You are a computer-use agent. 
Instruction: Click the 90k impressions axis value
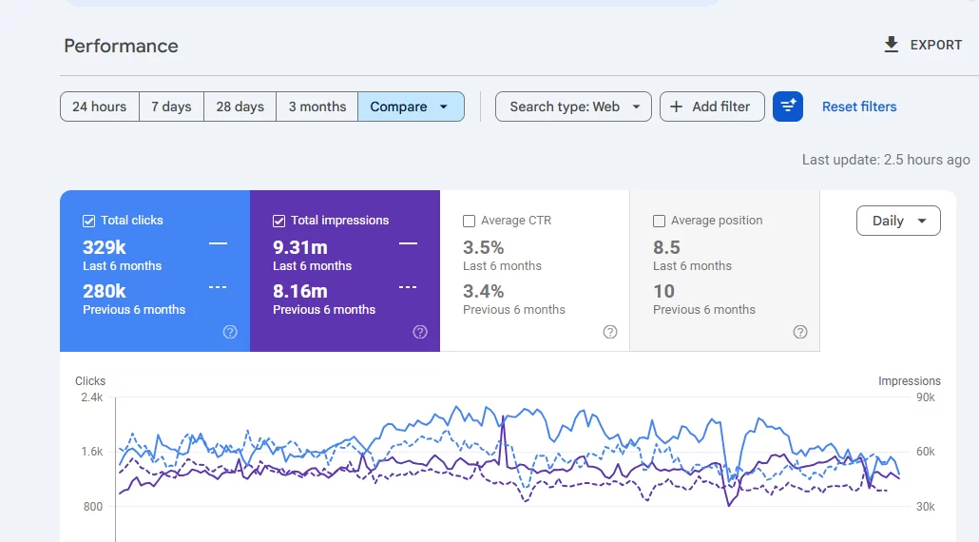coord(926,397)
